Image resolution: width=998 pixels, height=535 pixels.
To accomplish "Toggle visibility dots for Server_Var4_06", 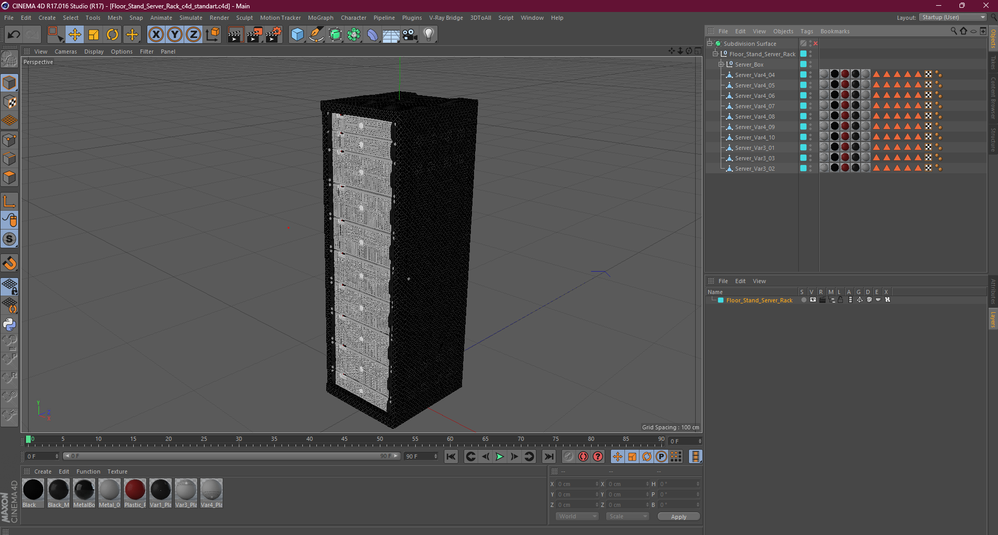I will click(x=810, y=96).
